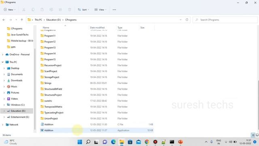The height and width of the screenshot is (146, 259).
Task: Click the file list vertical scrollbar
Action: click(x=258, y=105)
